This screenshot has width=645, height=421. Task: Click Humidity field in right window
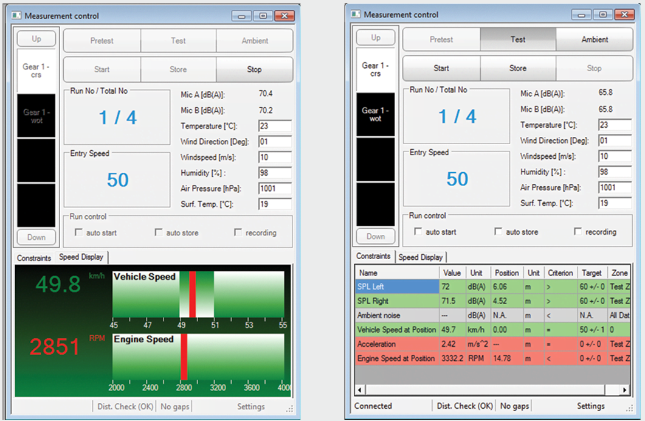coord(615,172)
